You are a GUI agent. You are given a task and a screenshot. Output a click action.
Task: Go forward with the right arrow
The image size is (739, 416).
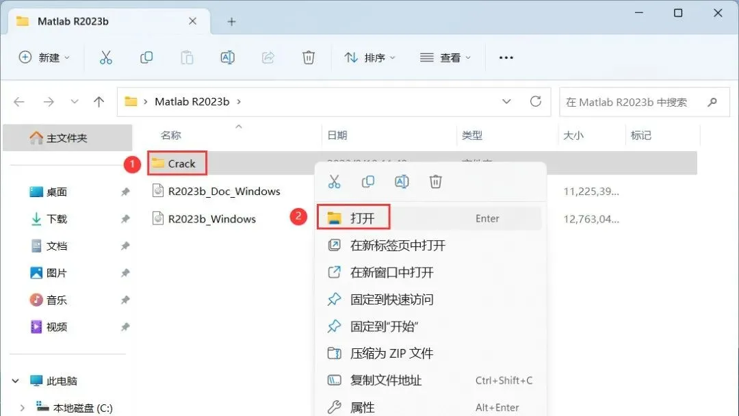[49, 102]
